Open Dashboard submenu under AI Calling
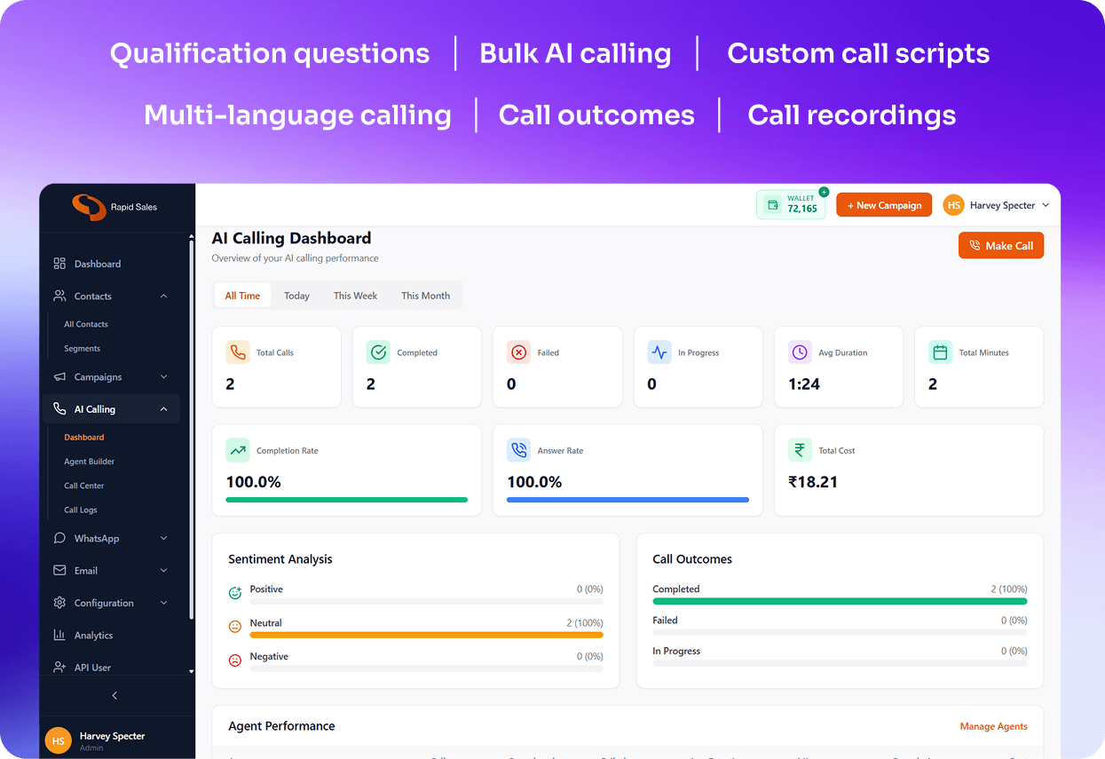This screenshot has height=759, width=1105. click(84, 437)
